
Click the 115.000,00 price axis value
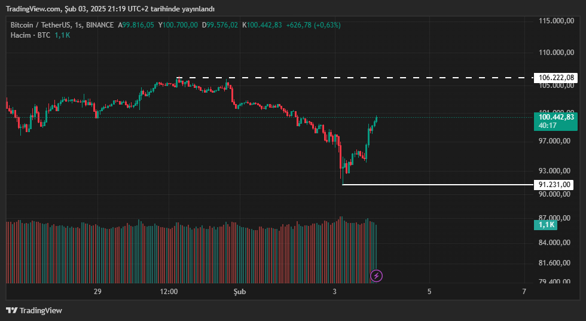coord(557,21)
